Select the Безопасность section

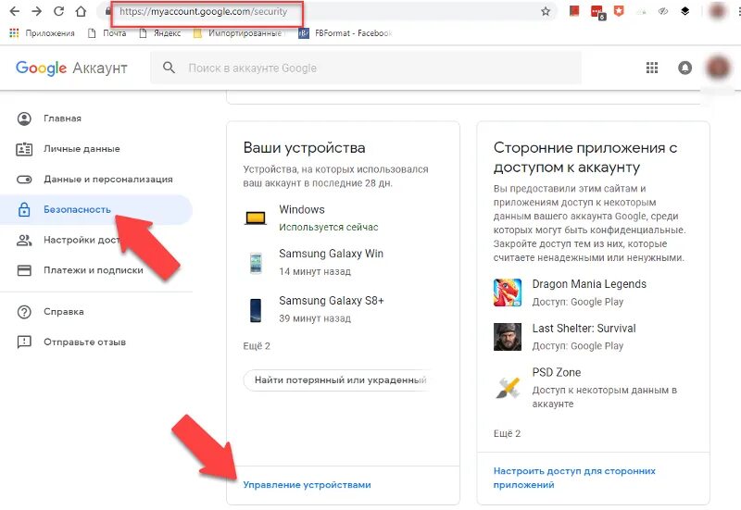point(96,210)
